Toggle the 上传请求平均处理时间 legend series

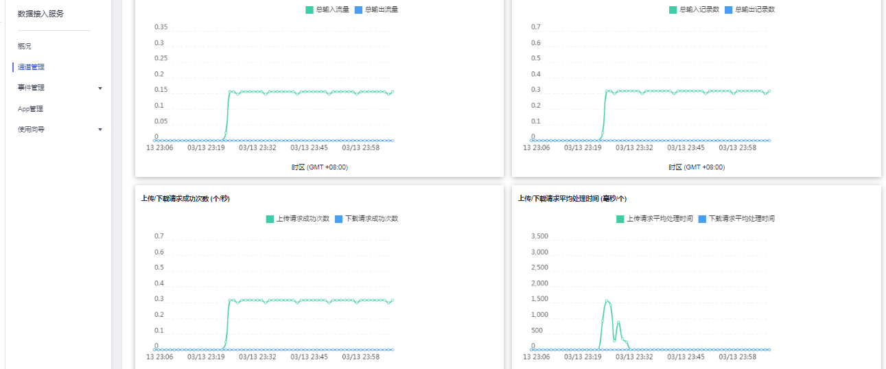coord(655,219)
